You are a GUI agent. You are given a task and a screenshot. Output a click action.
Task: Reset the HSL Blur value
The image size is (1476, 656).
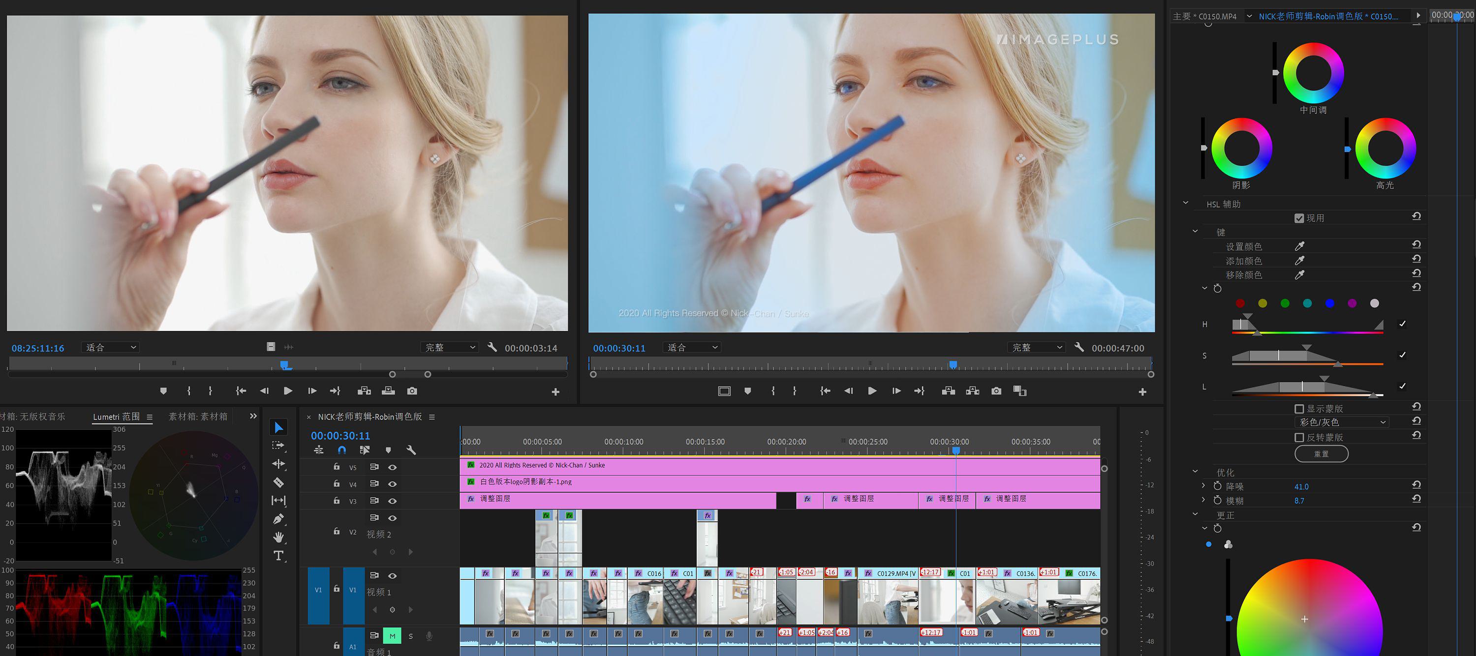pos(1416,499)
